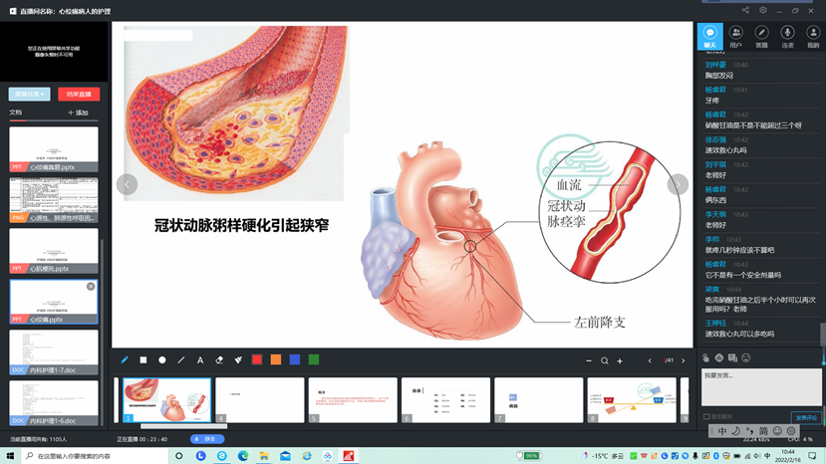Image resolution: width=826 pixels, height=464 pixels.
Task: Go to previous slide with left arrow
Action: tap(127, 184)
